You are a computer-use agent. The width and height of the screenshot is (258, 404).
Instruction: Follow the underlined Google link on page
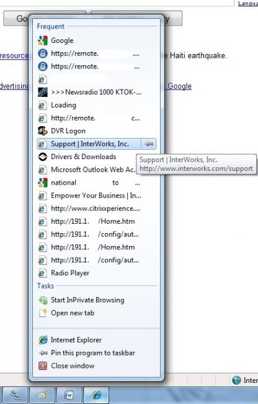tap(180, 86)
